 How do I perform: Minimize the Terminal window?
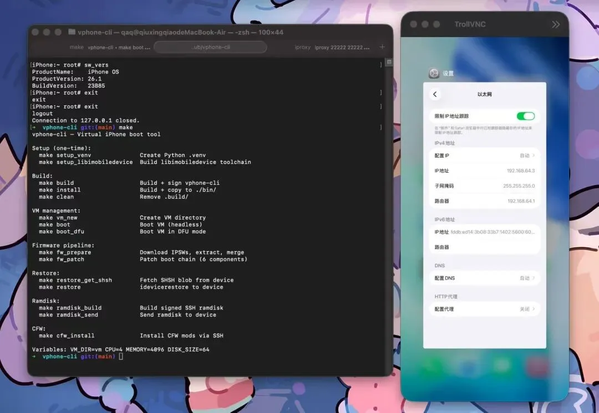click(47, 32)
